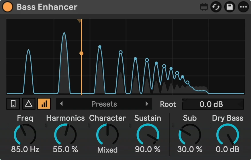Click the last hollow harmonic handle in spectrum
This screenshot has height=160, width=251.
187,83
